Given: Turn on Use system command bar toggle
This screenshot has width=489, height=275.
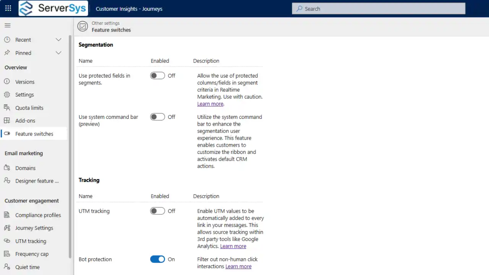Looking at the screenshot, I should pos(157,117).
